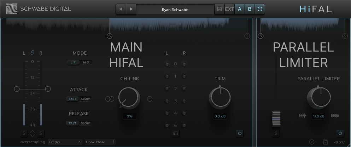
Task: Click the CH LINK 0% value field
Action: (x=129, y=116)
